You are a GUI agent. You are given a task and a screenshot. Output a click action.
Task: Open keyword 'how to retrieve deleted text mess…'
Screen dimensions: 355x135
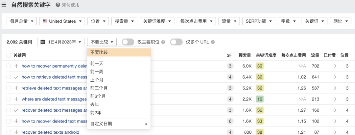tap(54, 77)
